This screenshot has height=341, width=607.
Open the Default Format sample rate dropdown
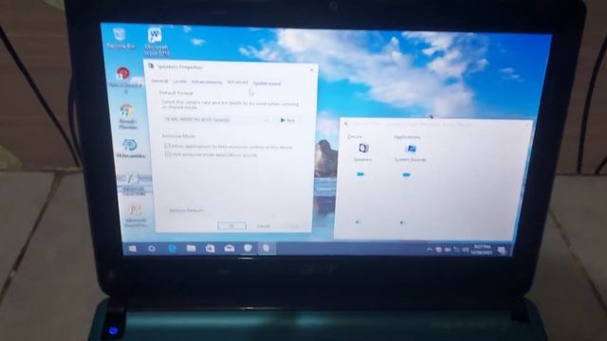pos(215,120)
